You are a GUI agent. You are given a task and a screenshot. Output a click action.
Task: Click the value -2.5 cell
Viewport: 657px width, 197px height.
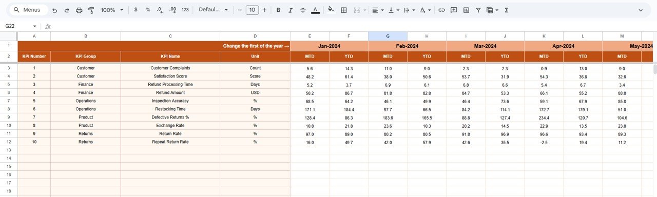(x=544, y=142)
